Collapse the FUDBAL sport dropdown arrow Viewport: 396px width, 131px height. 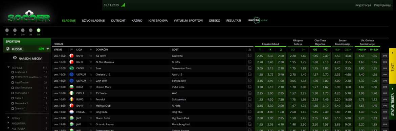(x=48, y=49)
